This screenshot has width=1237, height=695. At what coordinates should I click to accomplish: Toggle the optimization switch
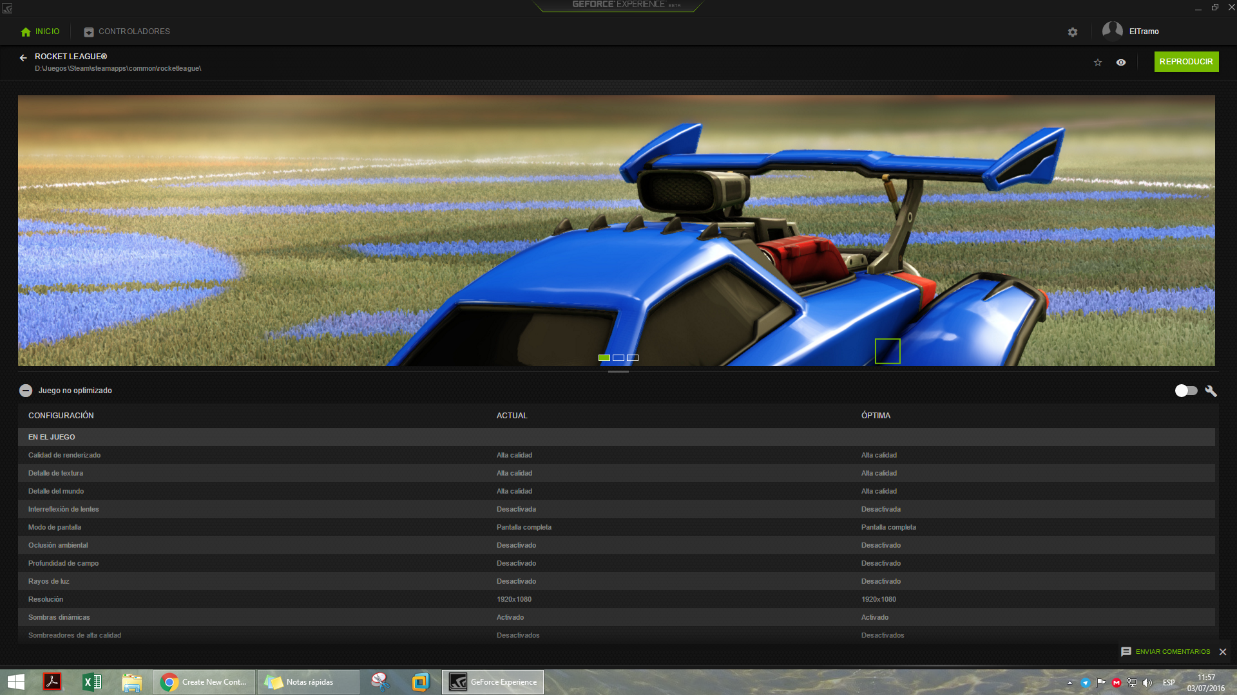pyautogui.click(x=1186, y=391)
